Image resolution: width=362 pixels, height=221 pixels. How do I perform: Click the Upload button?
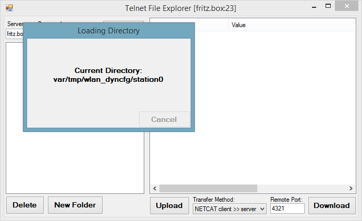pos(169,205)
